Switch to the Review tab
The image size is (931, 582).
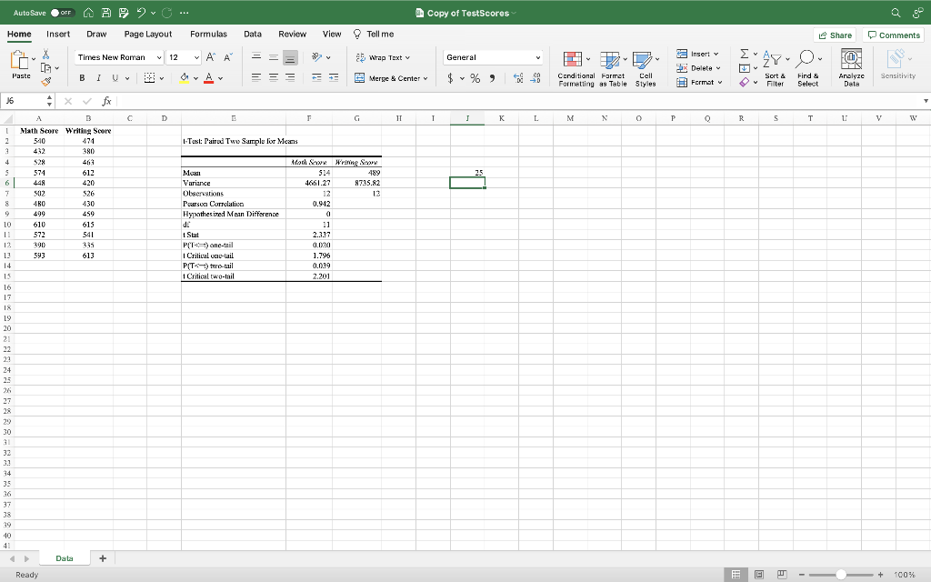(292, 35)
